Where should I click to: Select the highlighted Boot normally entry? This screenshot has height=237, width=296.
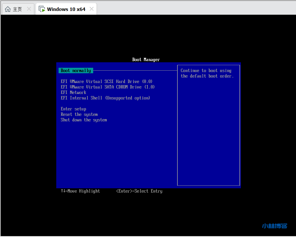click(76, 71)
